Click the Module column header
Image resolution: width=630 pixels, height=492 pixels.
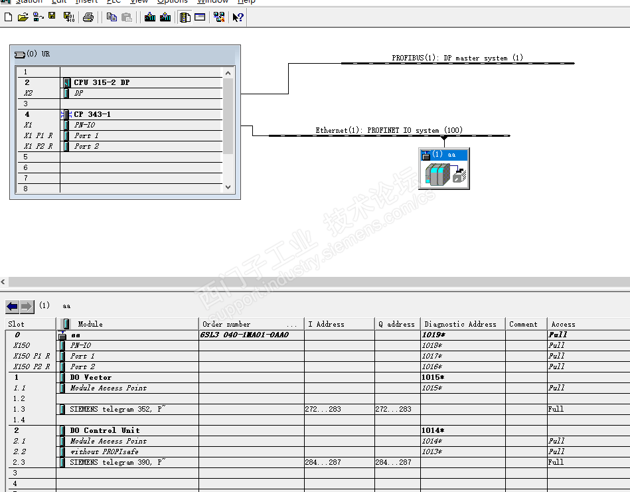[x=127, y=324]
